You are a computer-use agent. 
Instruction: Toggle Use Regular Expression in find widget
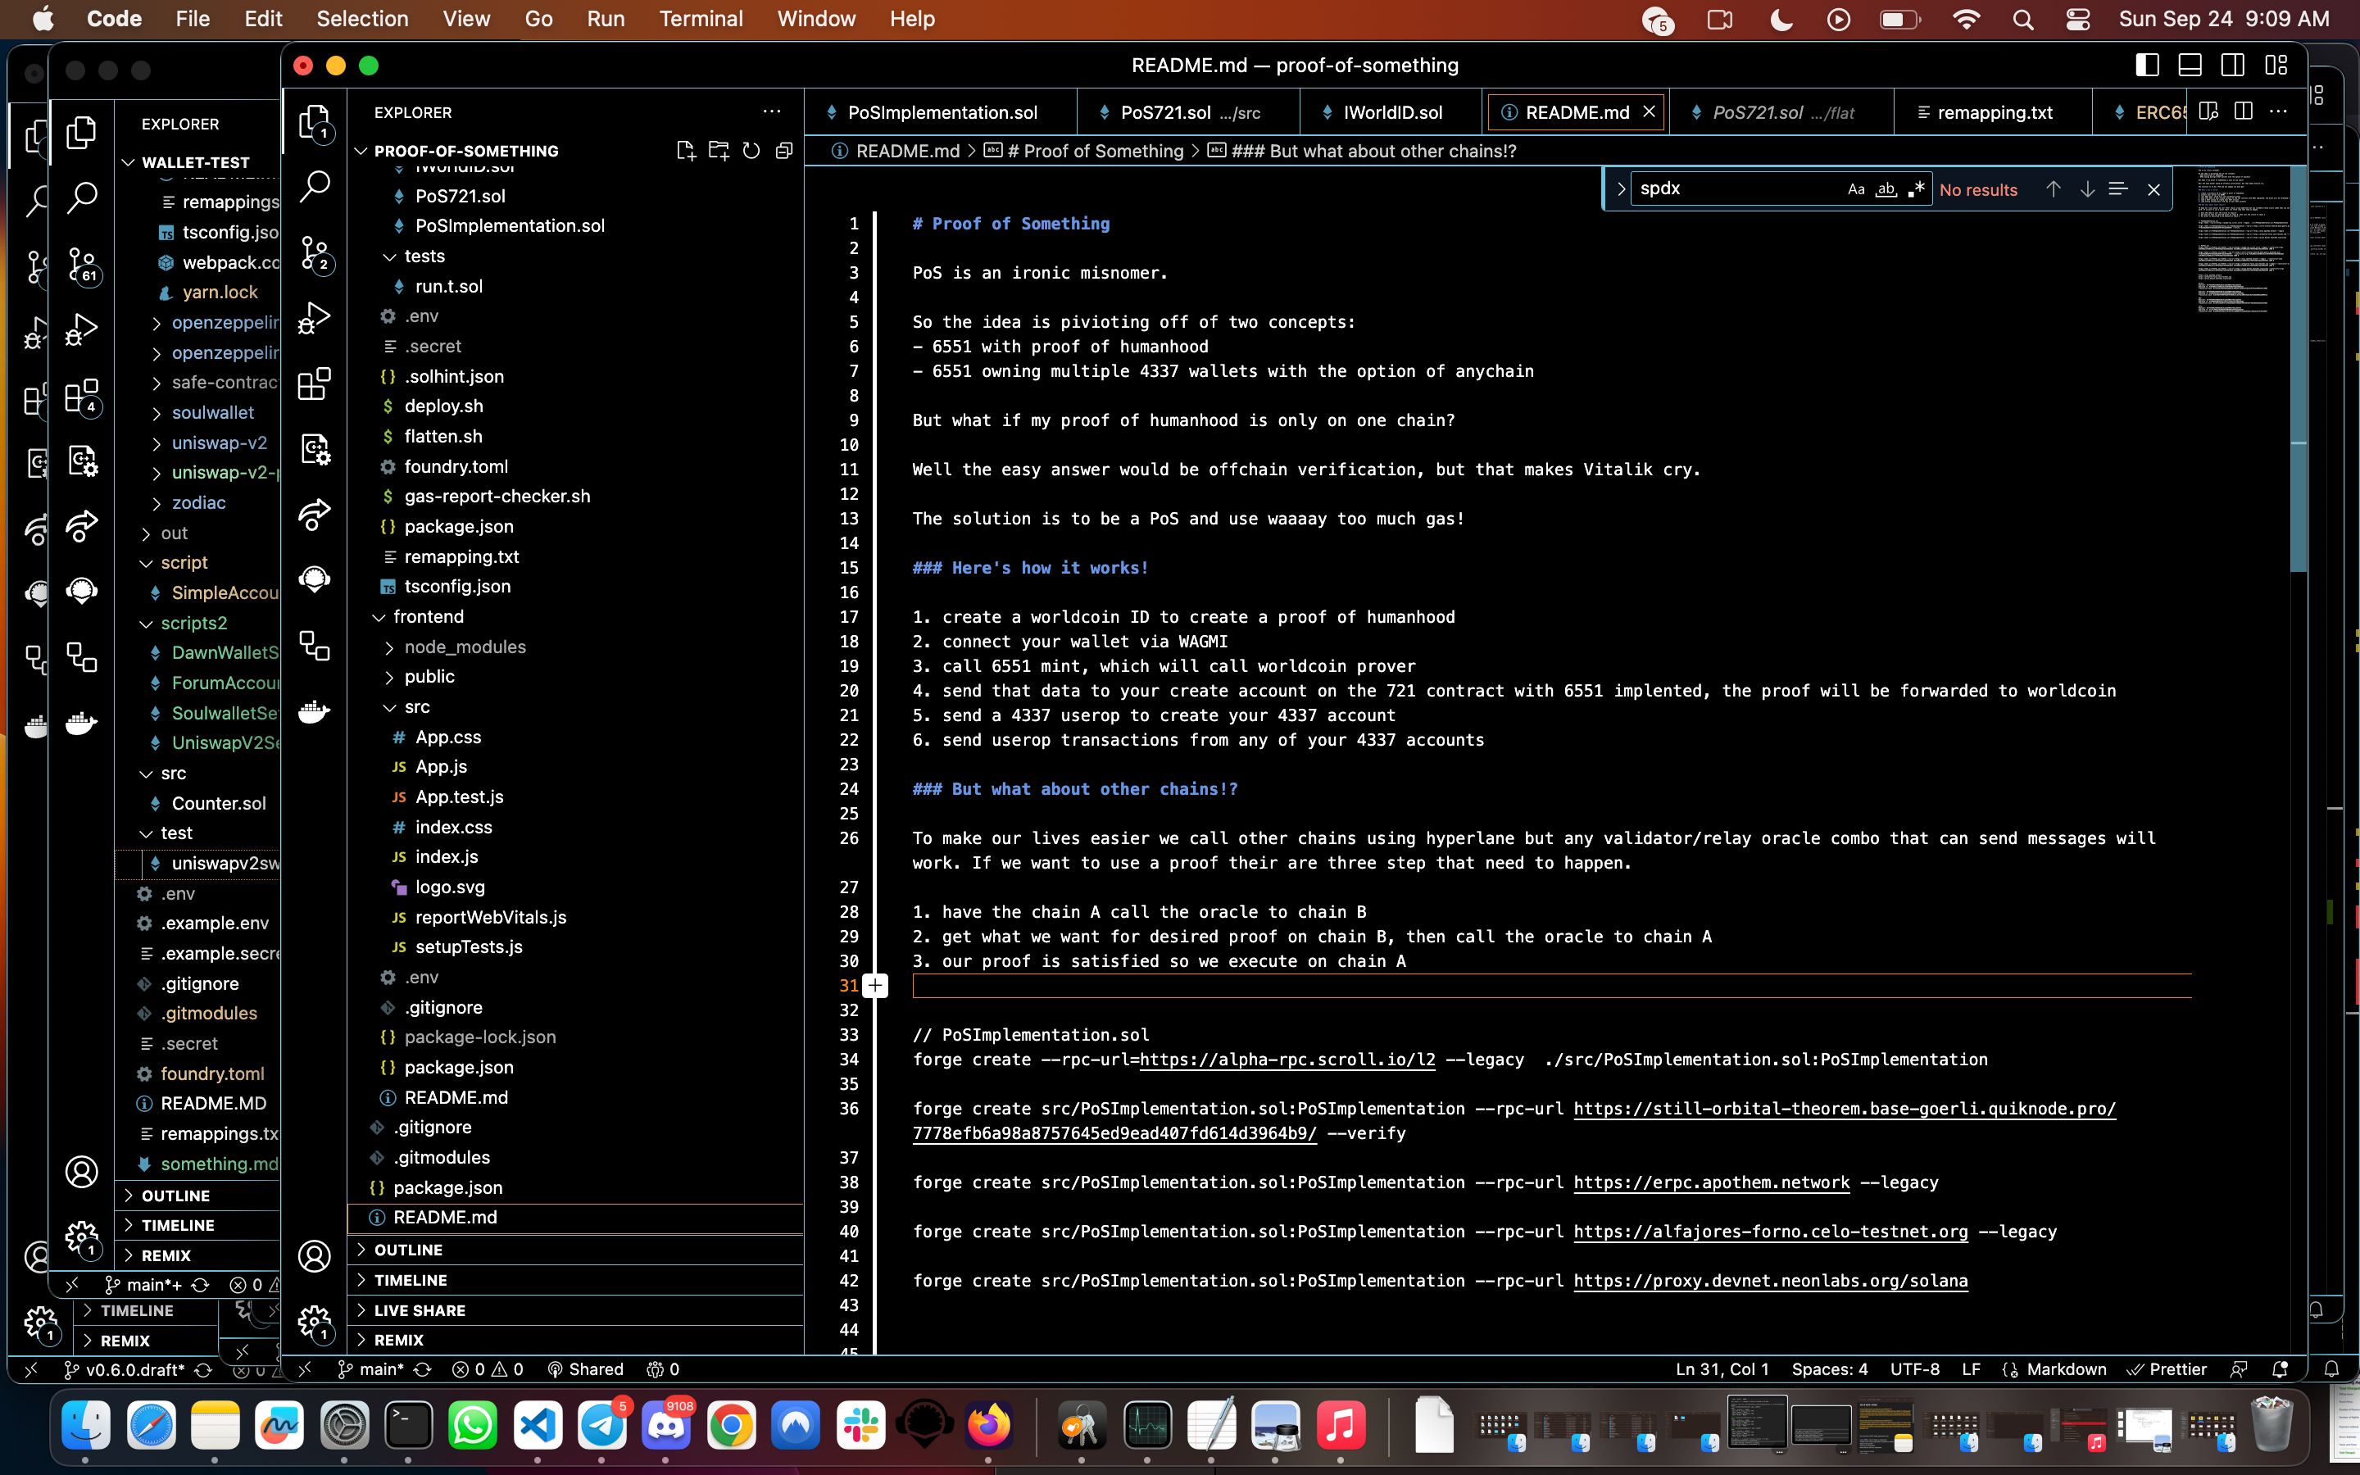pos(1917,189)
